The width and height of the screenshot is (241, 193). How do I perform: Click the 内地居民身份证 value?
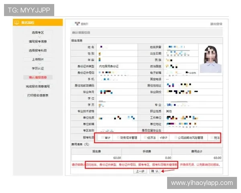pyautogui.click(x=109, y=66)
